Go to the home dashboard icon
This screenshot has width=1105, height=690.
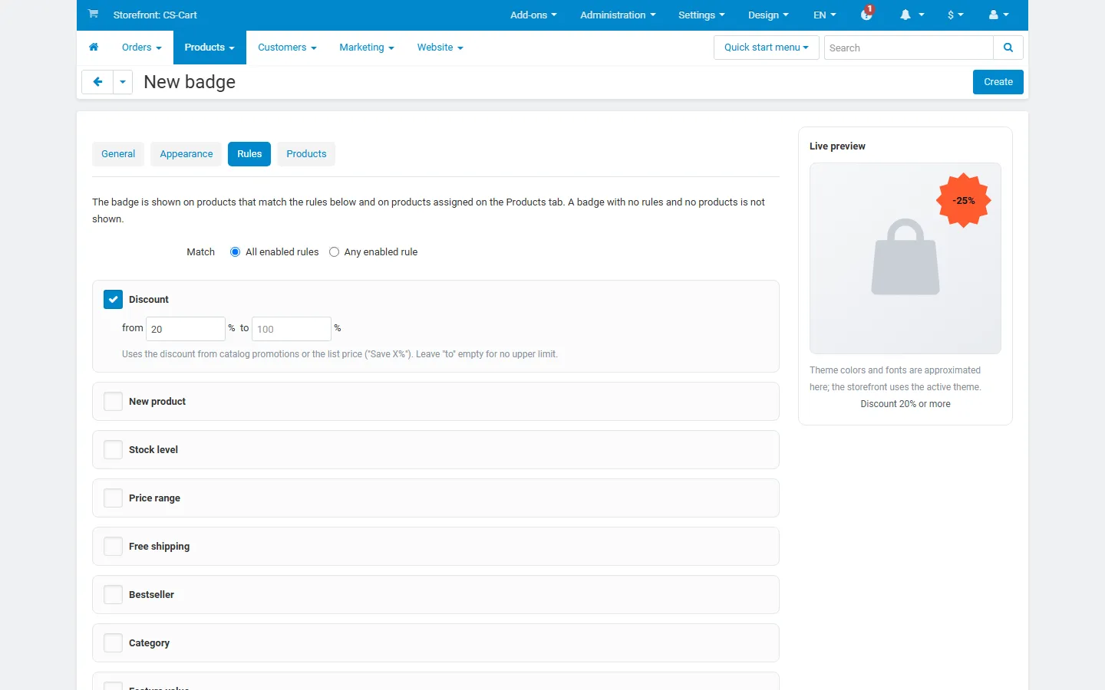pyautogui.click(x=94, y=48)
